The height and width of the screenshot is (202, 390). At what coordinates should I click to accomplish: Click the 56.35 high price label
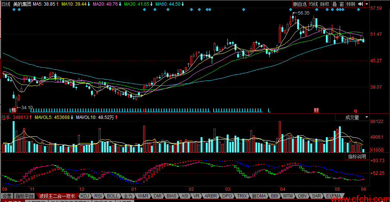[303, 13]
